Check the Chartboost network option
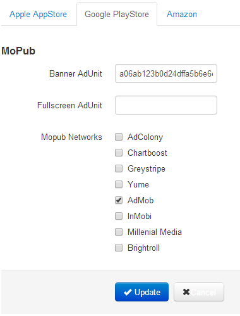Image resolution: width=240 pixels, height=316 pixels. point(119,153)
